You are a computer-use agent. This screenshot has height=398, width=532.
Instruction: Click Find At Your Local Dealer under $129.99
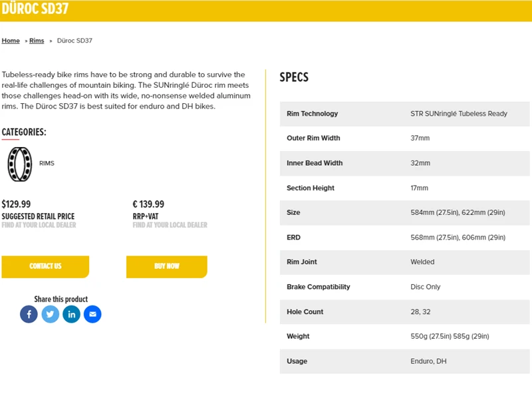coord(39,225)
